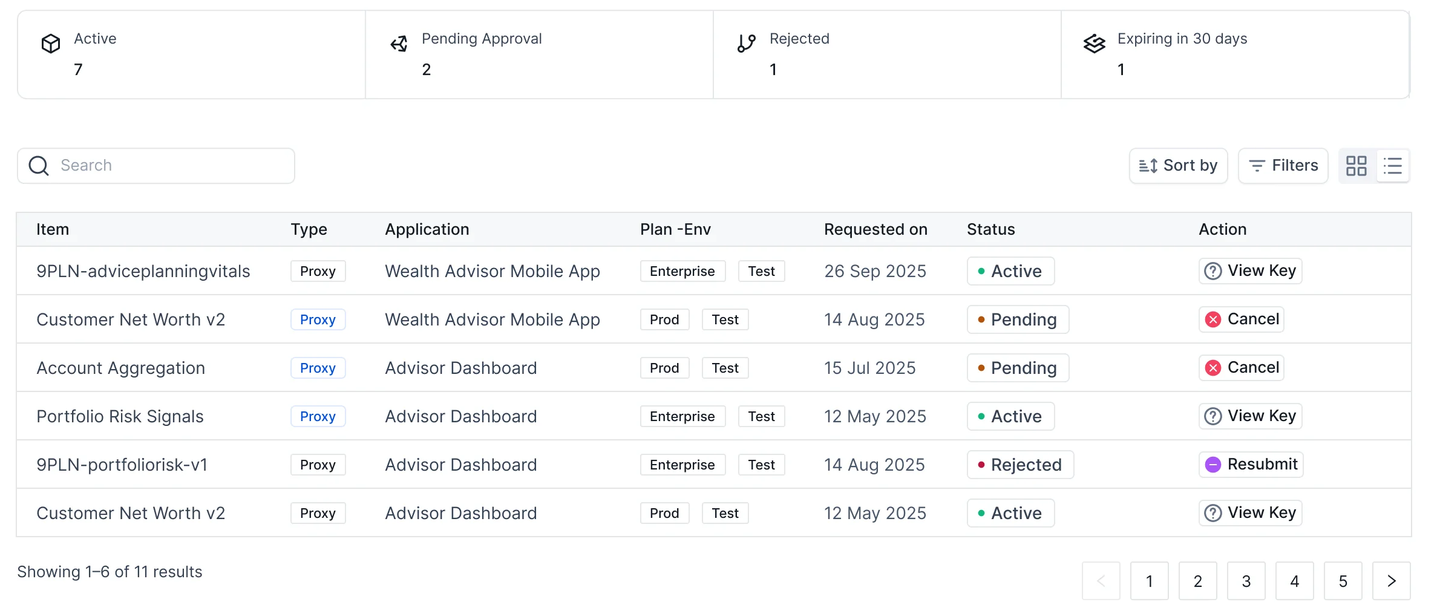Click the Active status for Portfolio Risk Signals
The width and height of the screenshot is (1440, 605).
[x=1010, y=416]
